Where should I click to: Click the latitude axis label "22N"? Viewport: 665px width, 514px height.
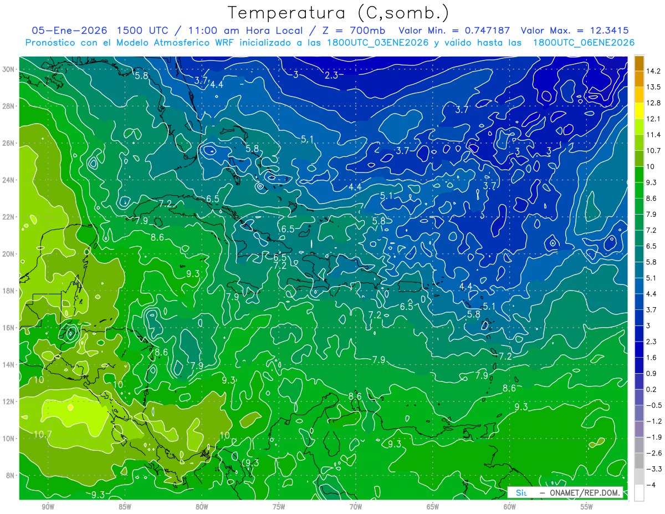(9, 217)
